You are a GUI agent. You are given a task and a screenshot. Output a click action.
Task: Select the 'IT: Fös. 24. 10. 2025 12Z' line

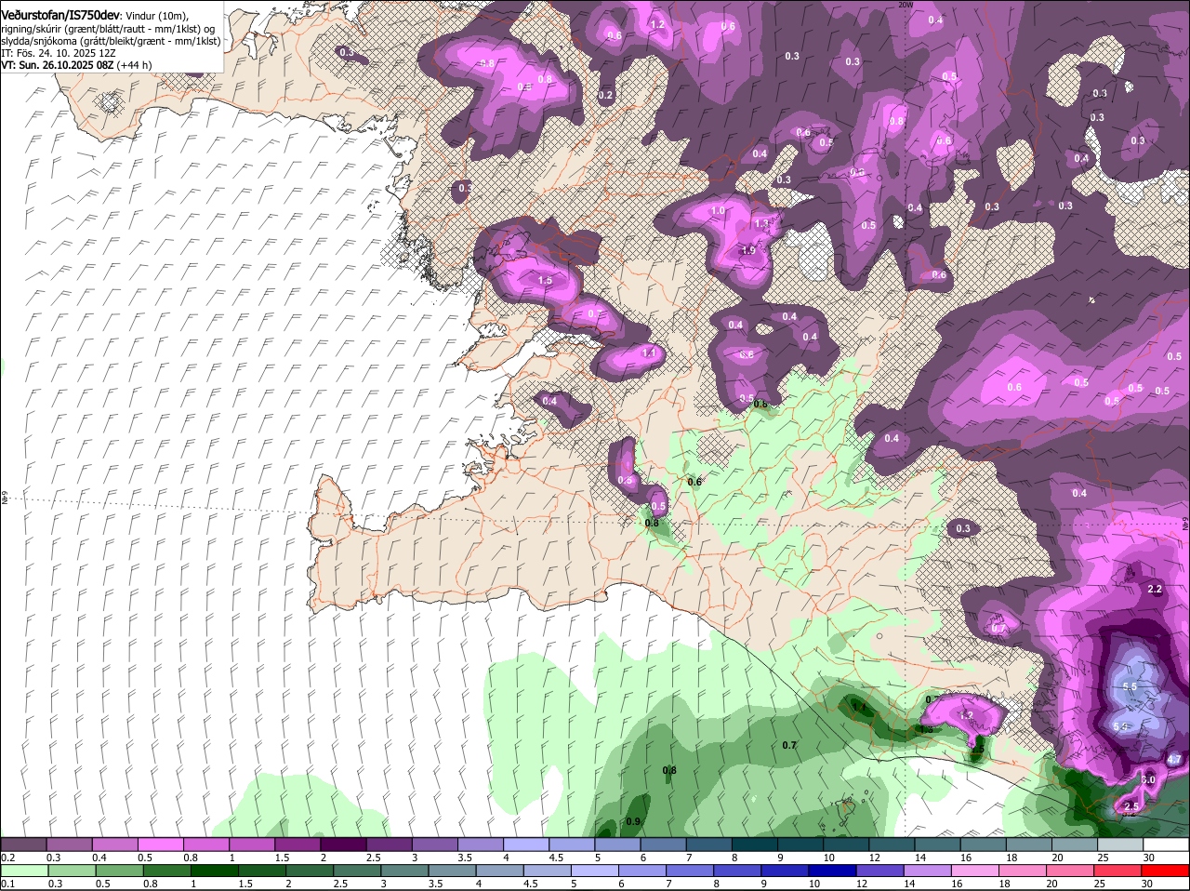58,53
